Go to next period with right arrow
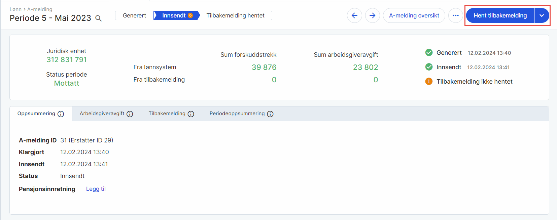 point(372,15)
